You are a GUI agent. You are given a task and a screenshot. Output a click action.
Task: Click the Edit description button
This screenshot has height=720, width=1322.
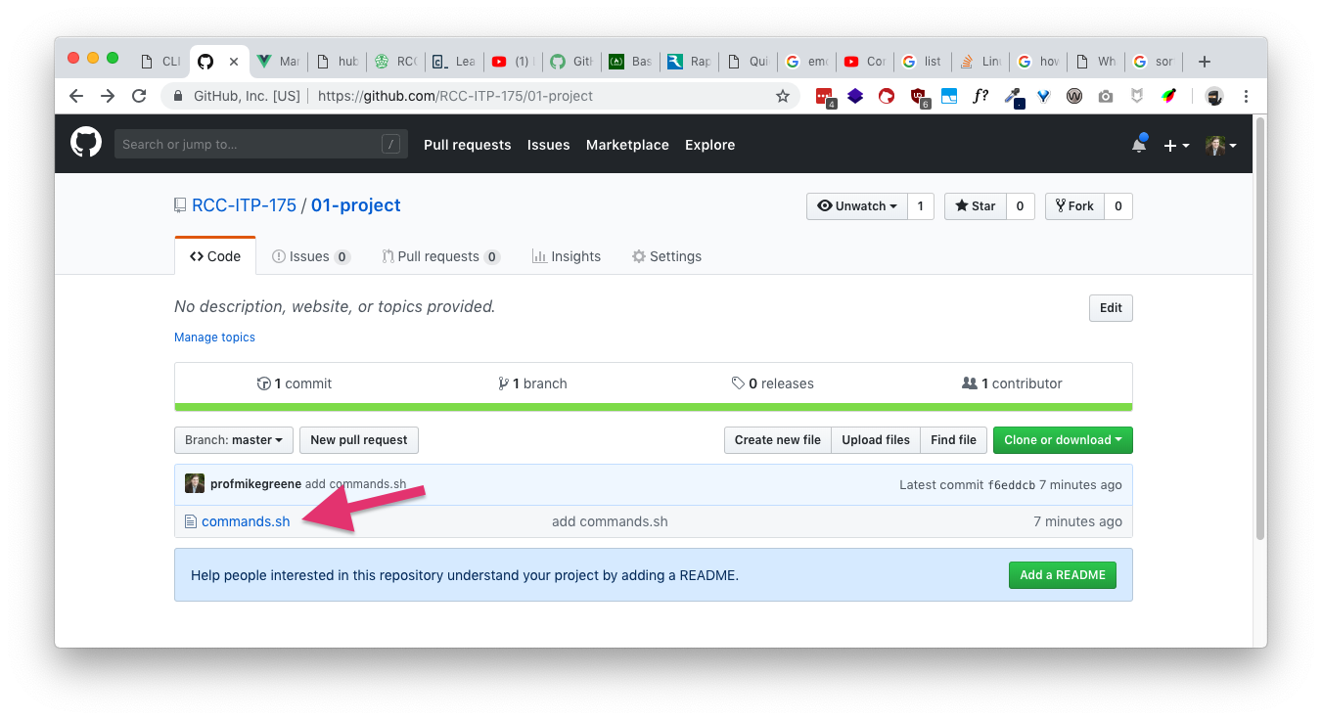(1111, 307)
